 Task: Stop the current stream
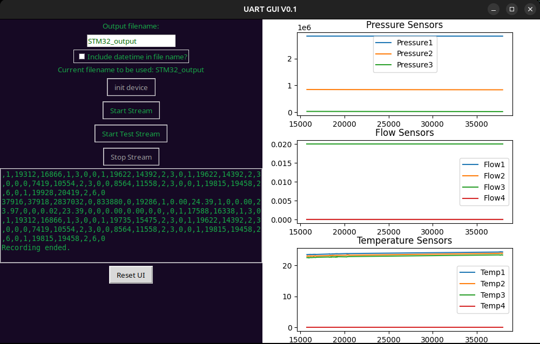coord(131,156)
